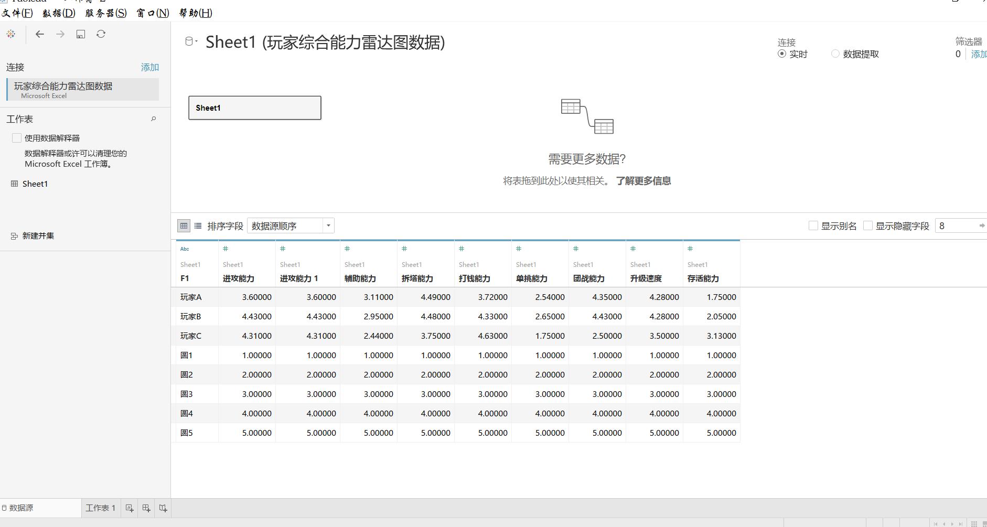
Task: Change the number type icon of 单挑能力
Action: point(519,249)
